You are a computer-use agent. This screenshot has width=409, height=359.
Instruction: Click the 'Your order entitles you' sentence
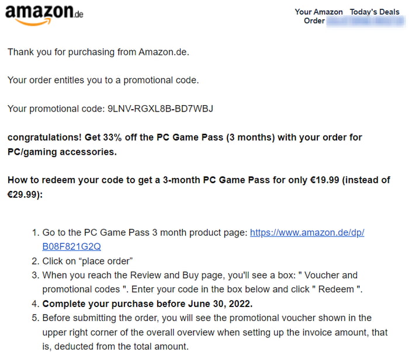(103, 80)
